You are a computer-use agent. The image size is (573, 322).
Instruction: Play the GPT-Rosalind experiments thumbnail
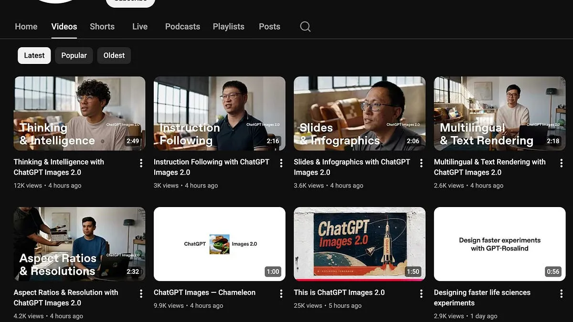coord(500,244)
